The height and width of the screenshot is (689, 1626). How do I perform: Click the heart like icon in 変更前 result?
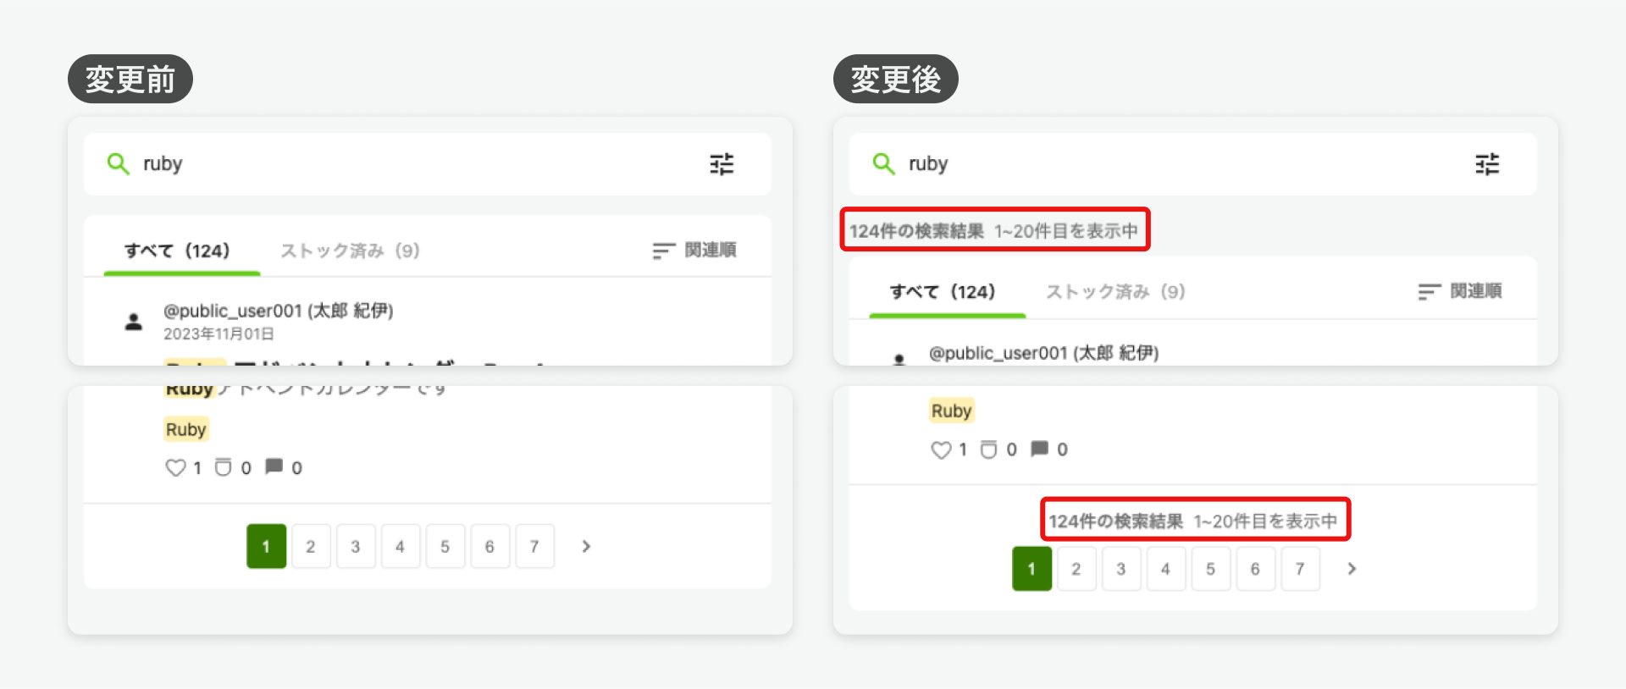click(x=175, y=467)
